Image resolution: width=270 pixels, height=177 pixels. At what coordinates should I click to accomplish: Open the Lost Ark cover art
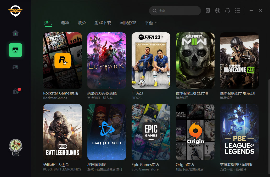coord(107,61)
